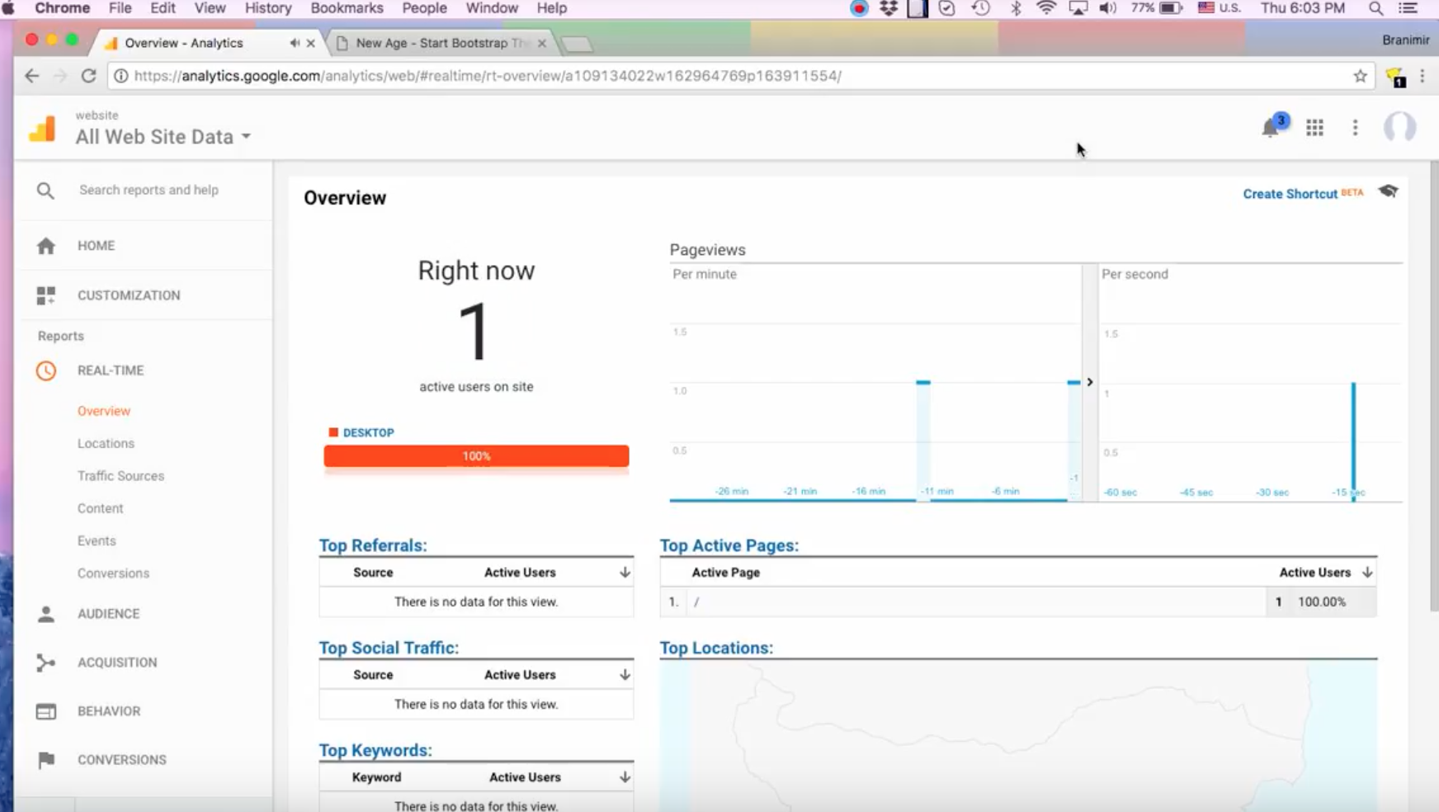
Task: Open the three-dot options menu in Analytics header
Action: pyautogui.click(x=1355, y=127)
